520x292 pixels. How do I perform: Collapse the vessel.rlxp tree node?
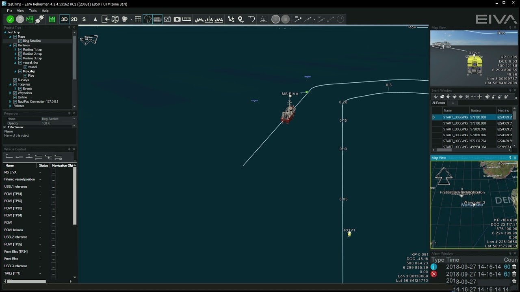[15, 63]
